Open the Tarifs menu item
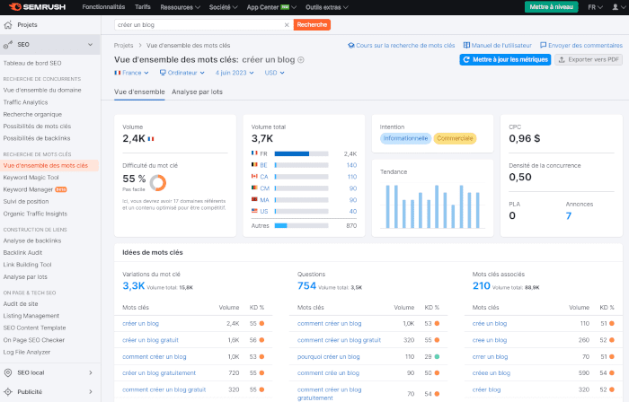Image resolution: width=629 pixels, height=402 pixels. click(143, 7)
